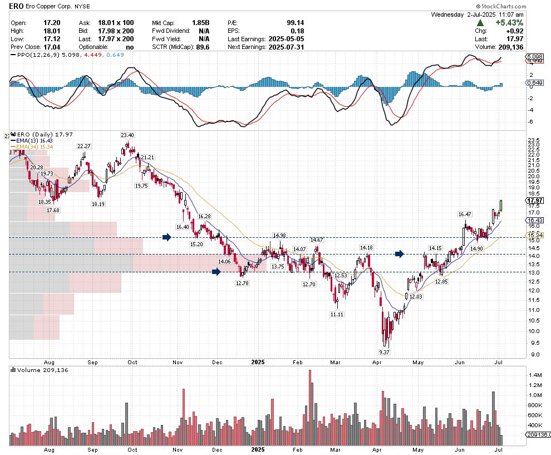Viewport: 551px width, 455px height.
Task: Click the 23.40 peak price label
Action: pos(127,135)
